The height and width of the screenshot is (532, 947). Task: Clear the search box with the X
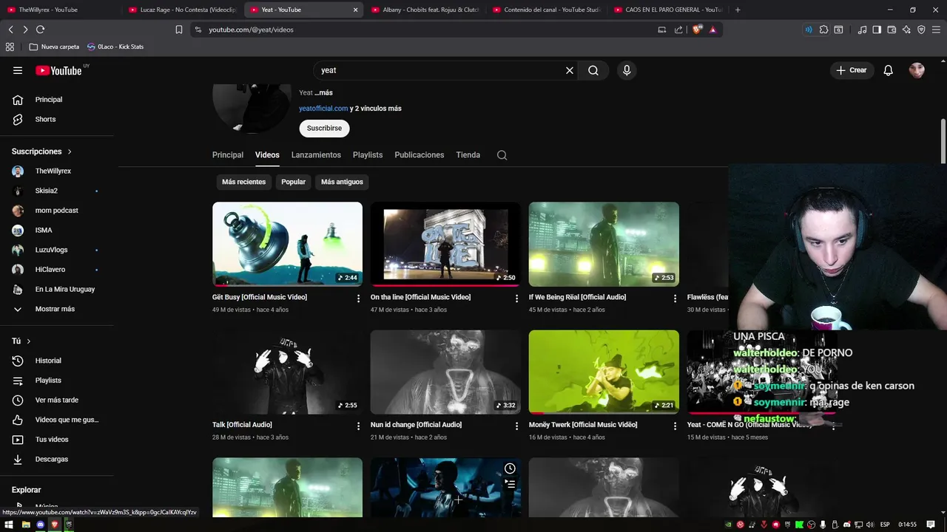570,70
